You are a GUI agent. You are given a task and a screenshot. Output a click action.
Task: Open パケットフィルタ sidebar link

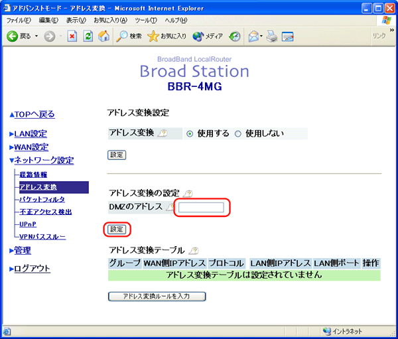click(x=42, y=200)
